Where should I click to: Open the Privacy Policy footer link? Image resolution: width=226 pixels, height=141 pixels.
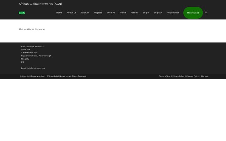(x=178, y=76)
